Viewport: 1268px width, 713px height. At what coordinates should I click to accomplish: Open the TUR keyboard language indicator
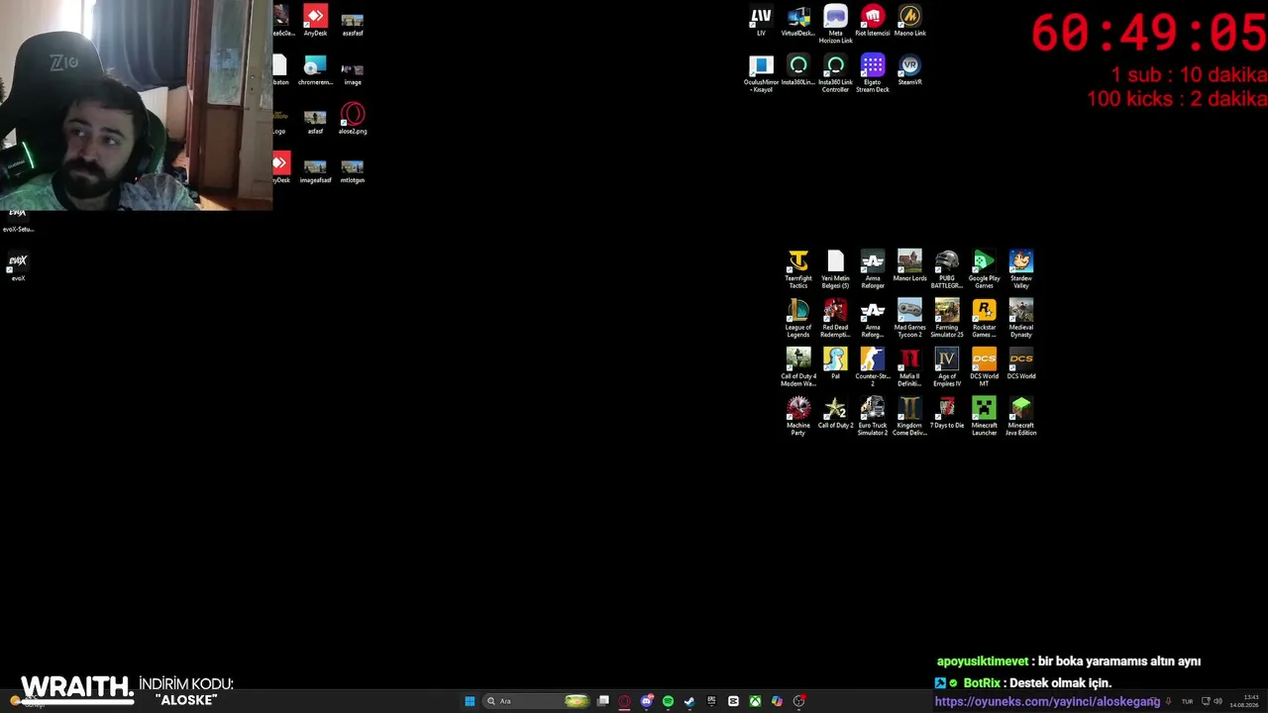pos(1187,701)
